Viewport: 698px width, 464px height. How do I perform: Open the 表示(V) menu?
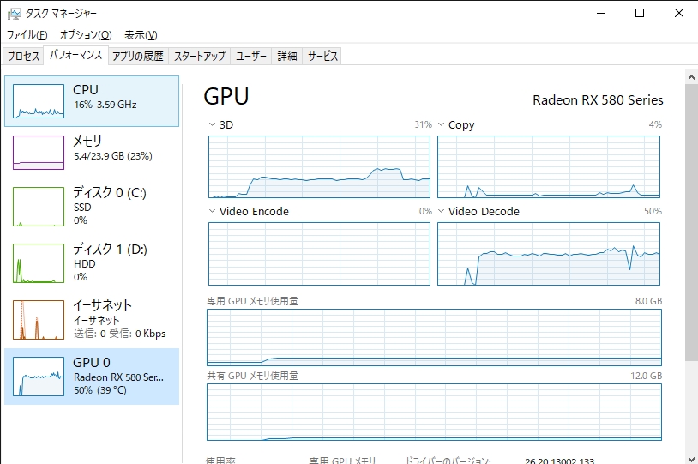pos(141,35)
